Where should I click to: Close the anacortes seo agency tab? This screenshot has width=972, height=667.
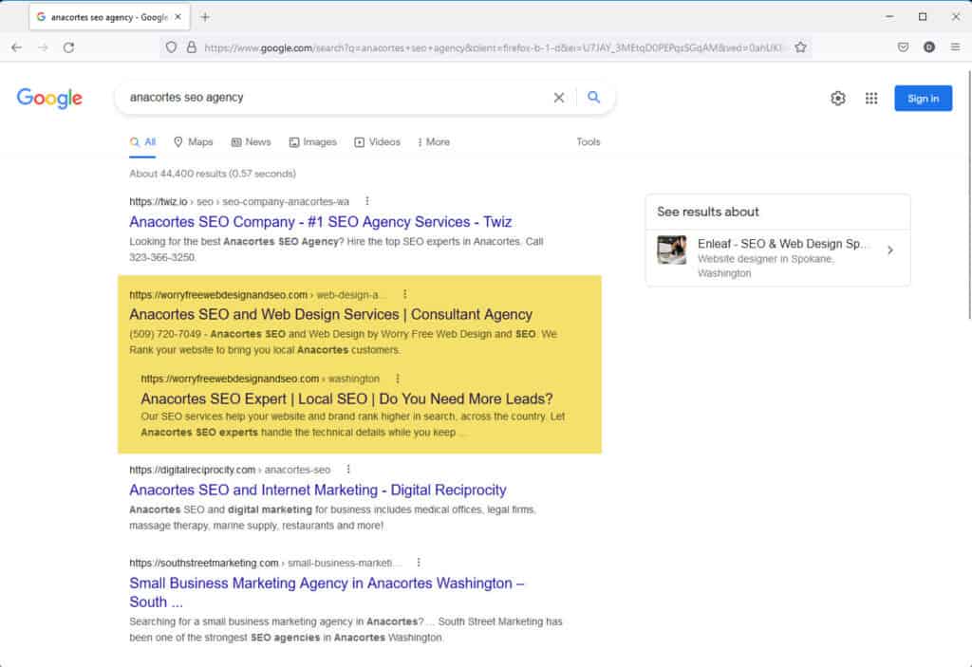178,17
